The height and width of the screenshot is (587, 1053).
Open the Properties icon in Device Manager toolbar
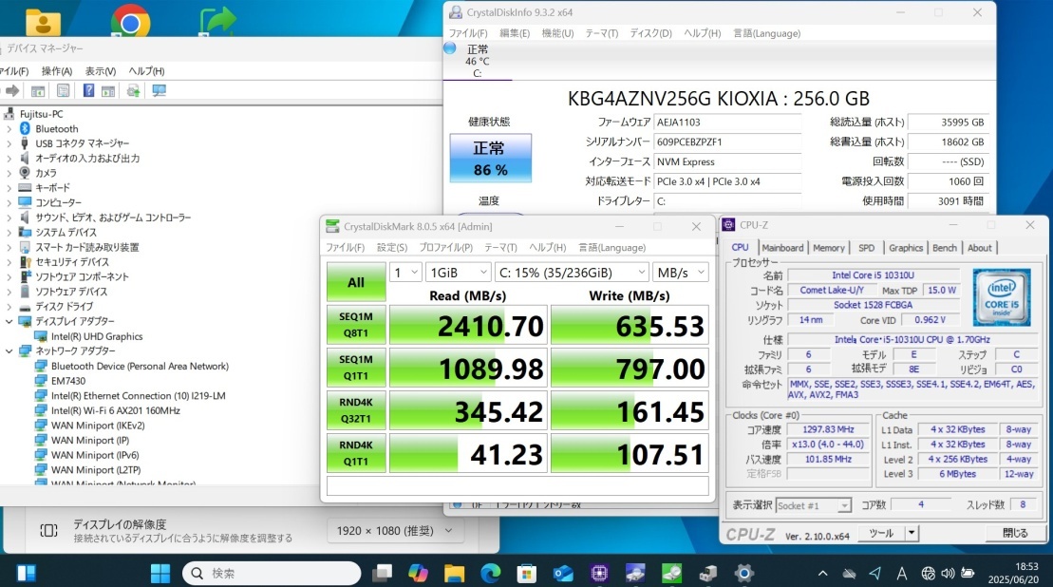click(x=63, y=90)
